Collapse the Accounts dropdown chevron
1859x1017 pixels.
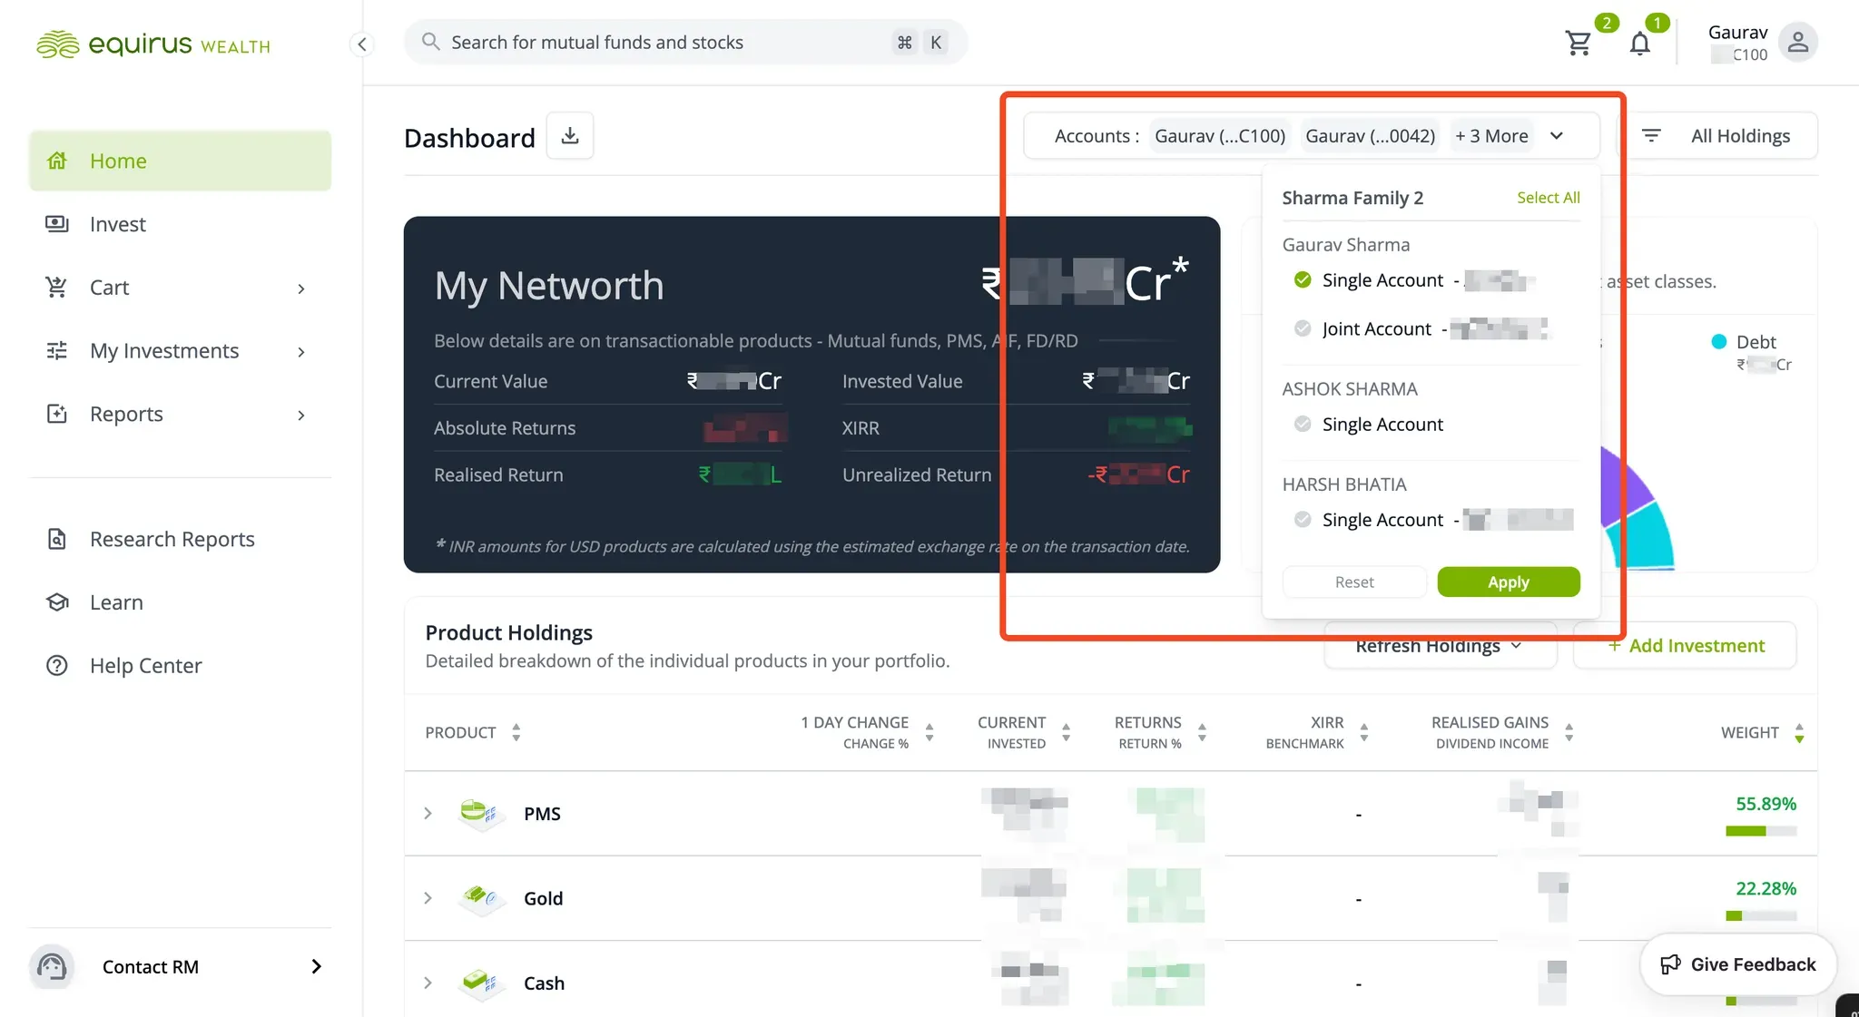pyautogui.click(x=1557, y=136)
